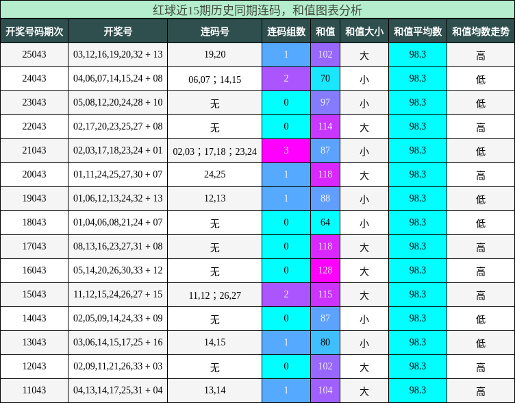The image size is (515, 403).
Task: Click consecutive pair 12,13 cell
Action: point(215,198)
